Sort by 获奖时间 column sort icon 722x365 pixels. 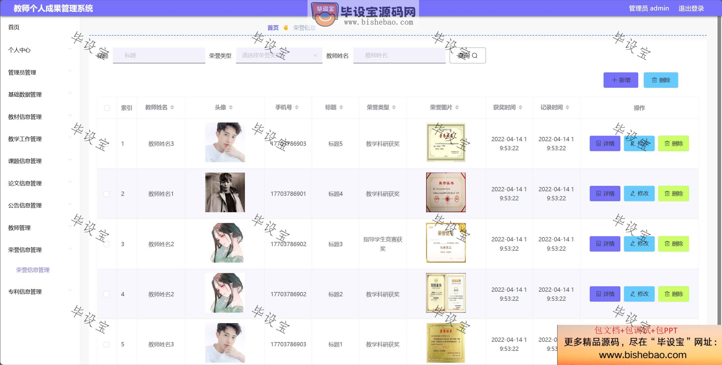click(520, 107)
